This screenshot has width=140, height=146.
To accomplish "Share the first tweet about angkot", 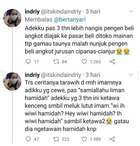I will tap(112, 62).
